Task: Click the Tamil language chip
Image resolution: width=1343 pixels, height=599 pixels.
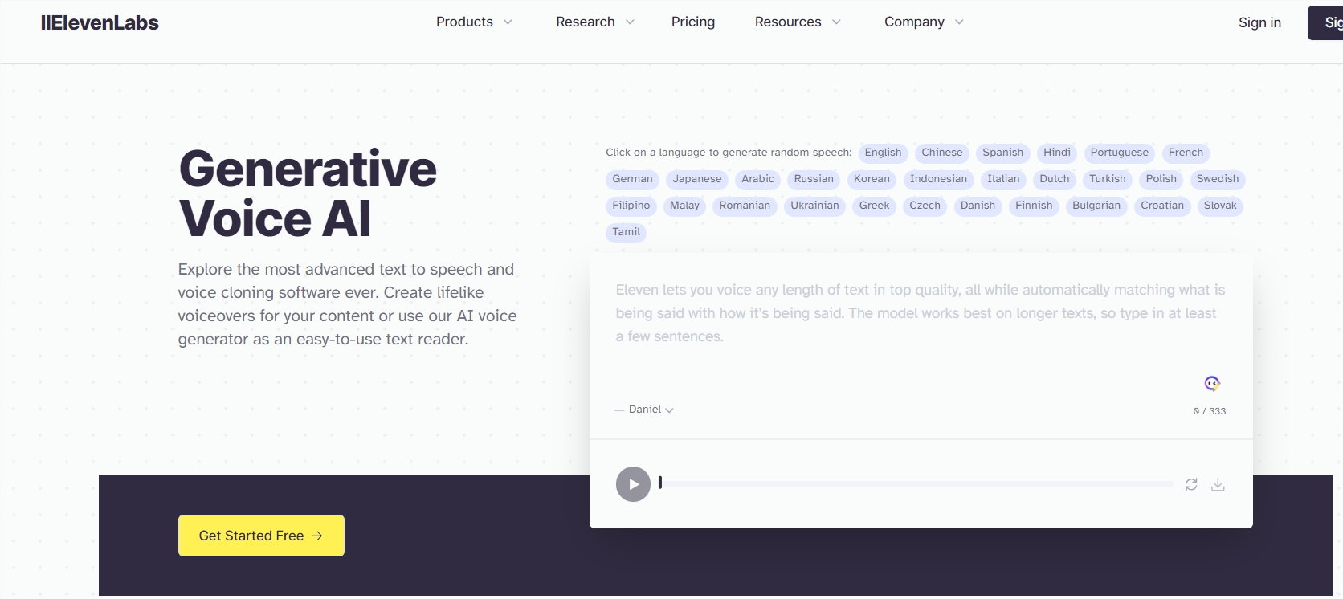Action: 626,232
